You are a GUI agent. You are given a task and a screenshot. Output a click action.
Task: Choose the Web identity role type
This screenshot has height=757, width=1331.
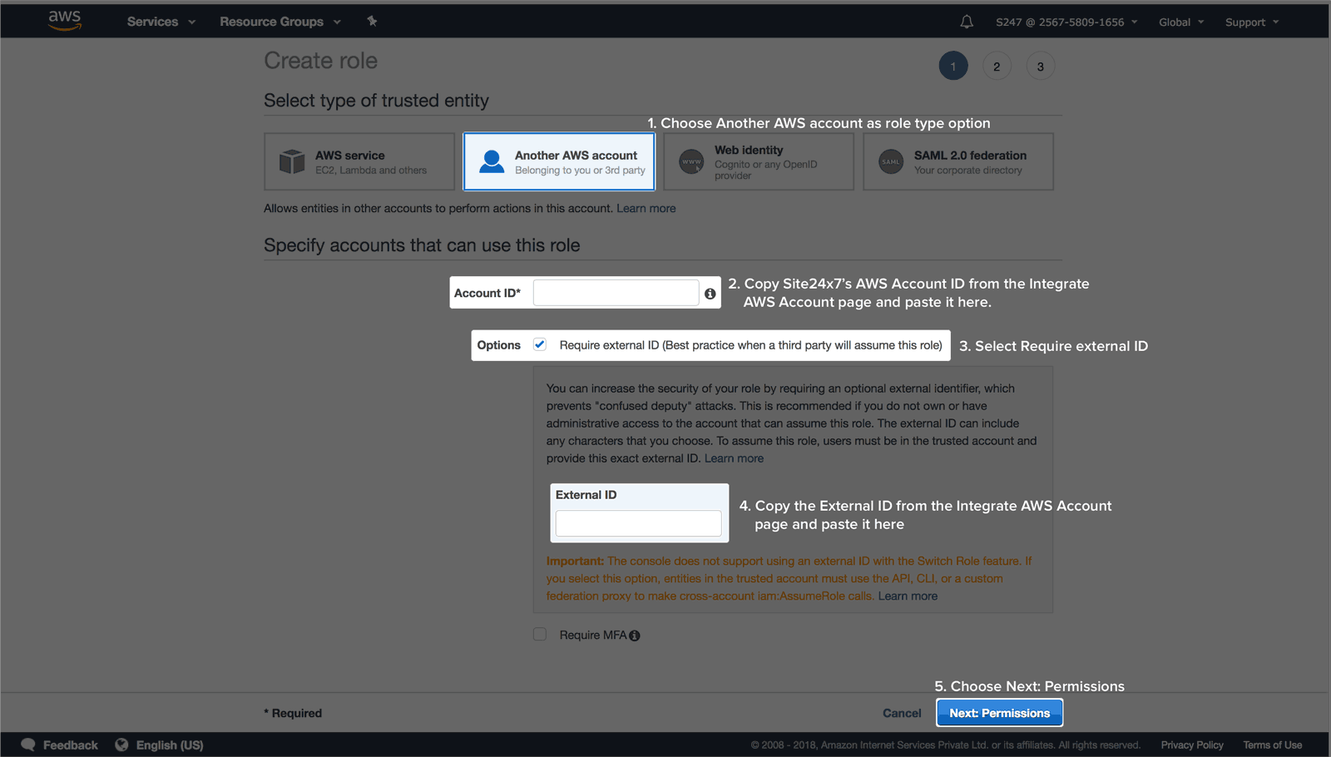(x=758, y=161)
